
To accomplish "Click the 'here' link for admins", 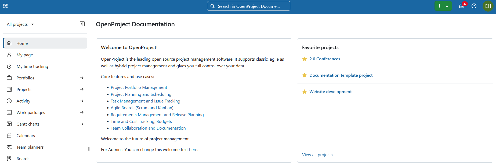I will pyautogui.click(x=193, y=150).
